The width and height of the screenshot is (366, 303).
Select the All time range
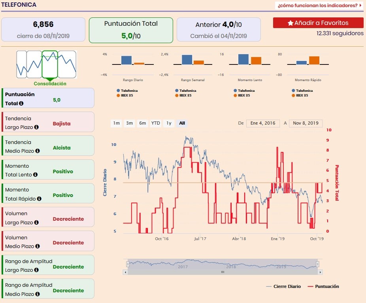point(182,123)
